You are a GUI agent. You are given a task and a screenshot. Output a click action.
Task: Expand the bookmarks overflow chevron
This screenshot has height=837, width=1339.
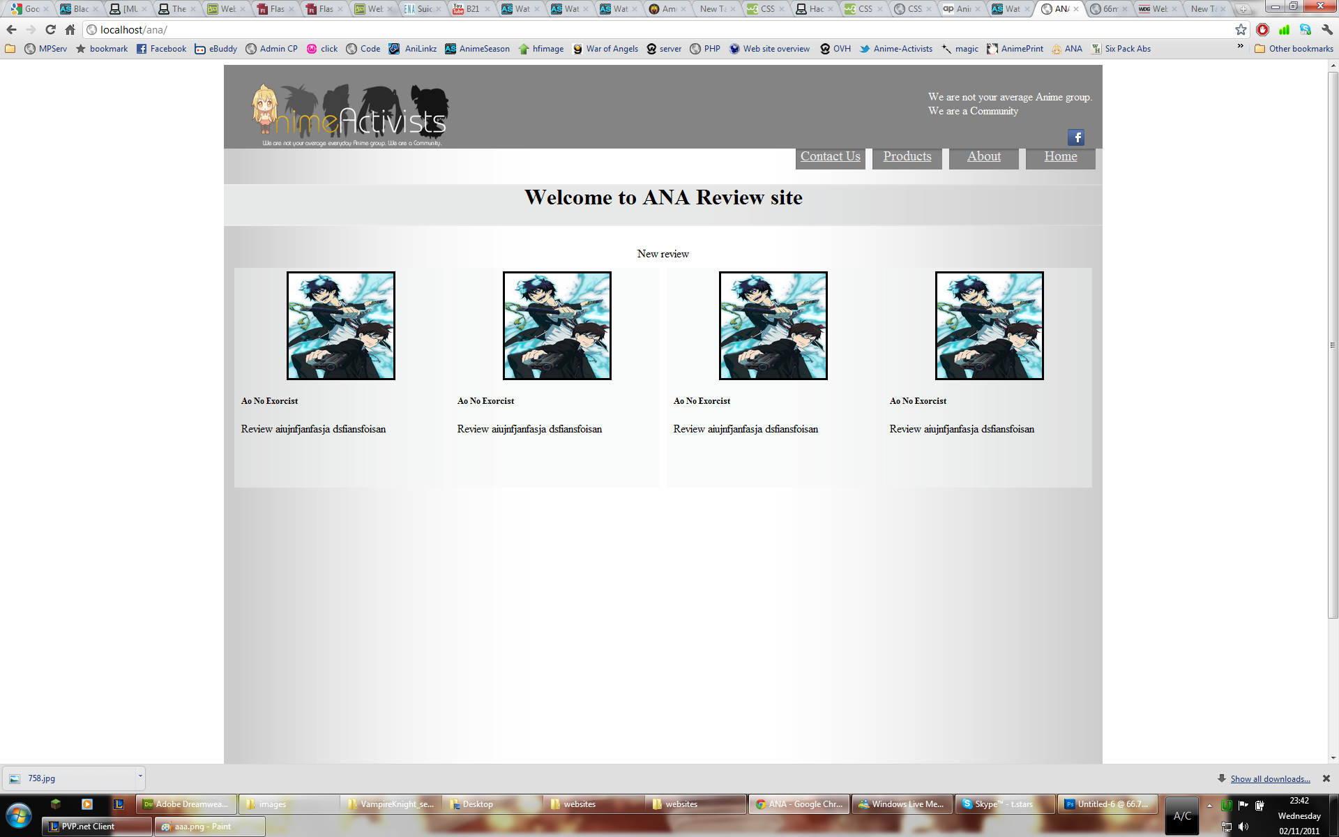pos(1240,47)
